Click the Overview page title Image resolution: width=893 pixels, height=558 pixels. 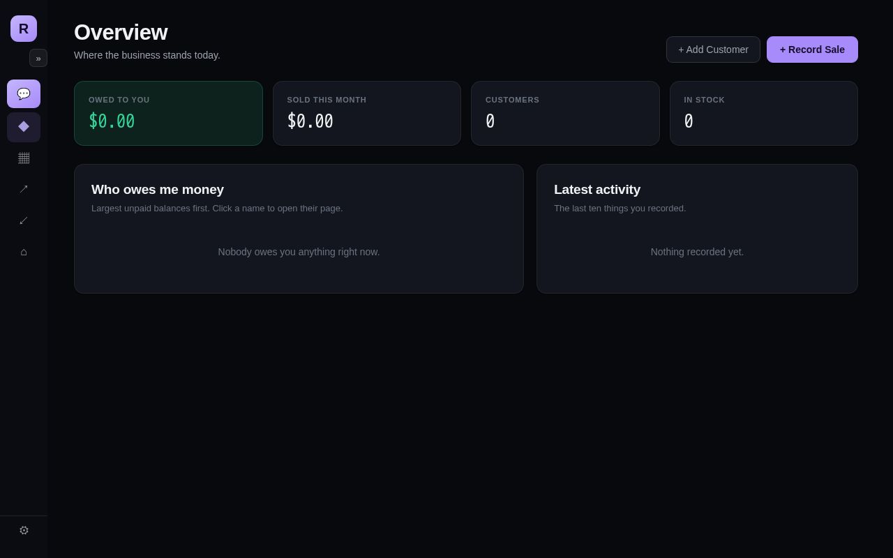121,32
